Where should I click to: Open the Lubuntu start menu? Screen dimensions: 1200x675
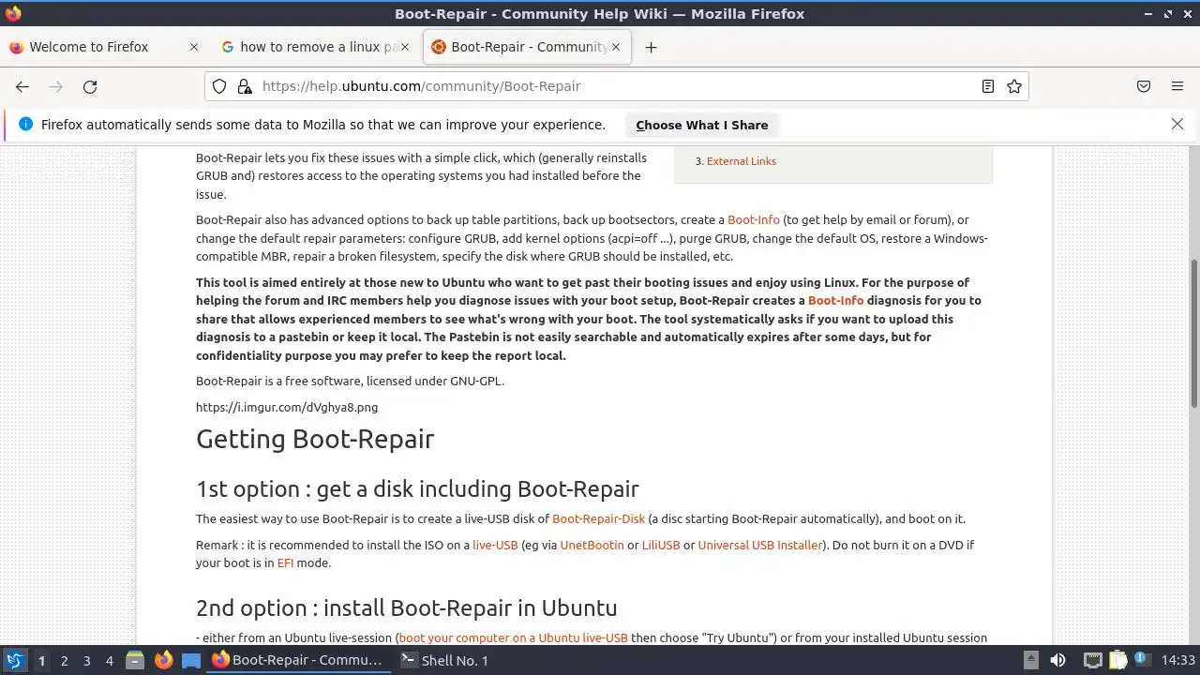14,660
